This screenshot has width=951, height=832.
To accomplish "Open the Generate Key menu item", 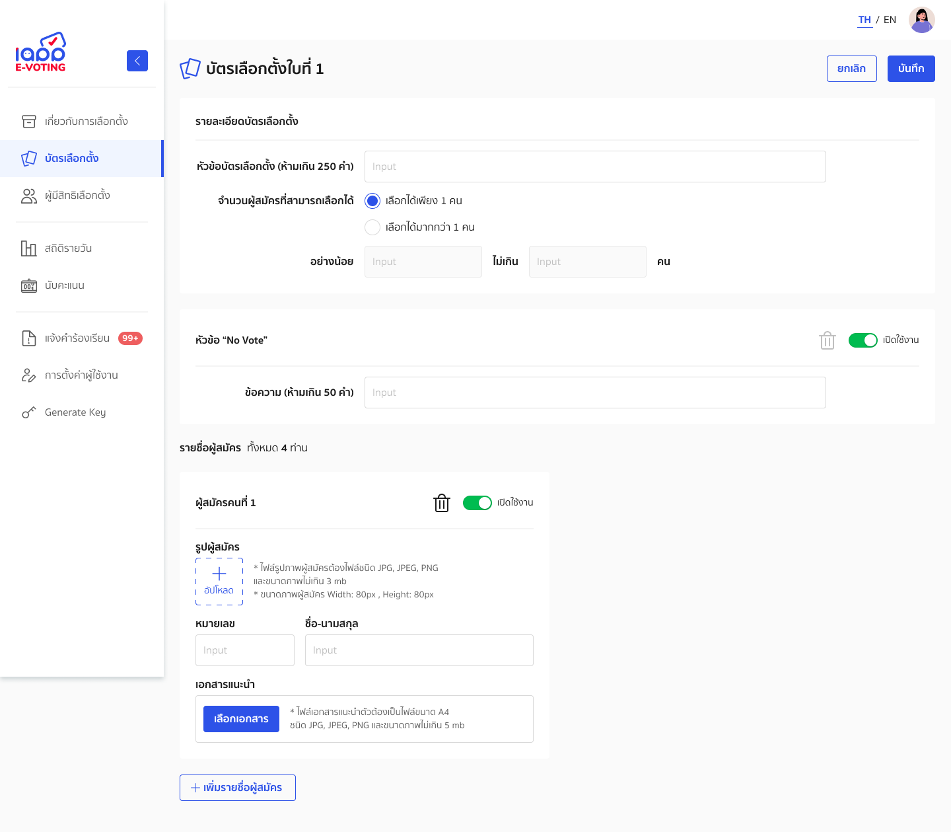I will 82,412.
